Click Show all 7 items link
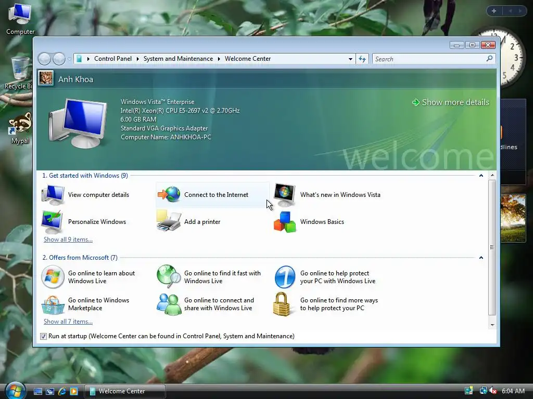This screenshot has height=399, width=533. (x=68, y=322)
